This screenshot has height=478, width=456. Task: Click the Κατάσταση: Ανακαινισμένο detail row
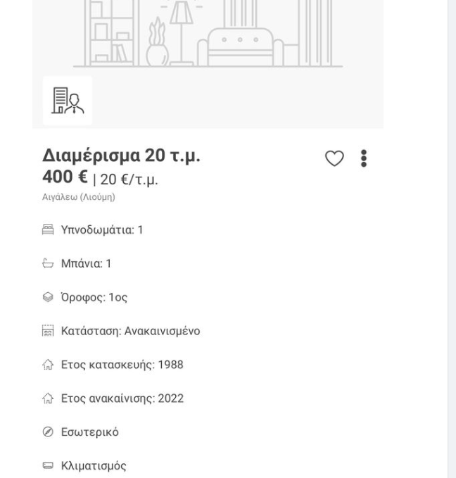point(121,331)
